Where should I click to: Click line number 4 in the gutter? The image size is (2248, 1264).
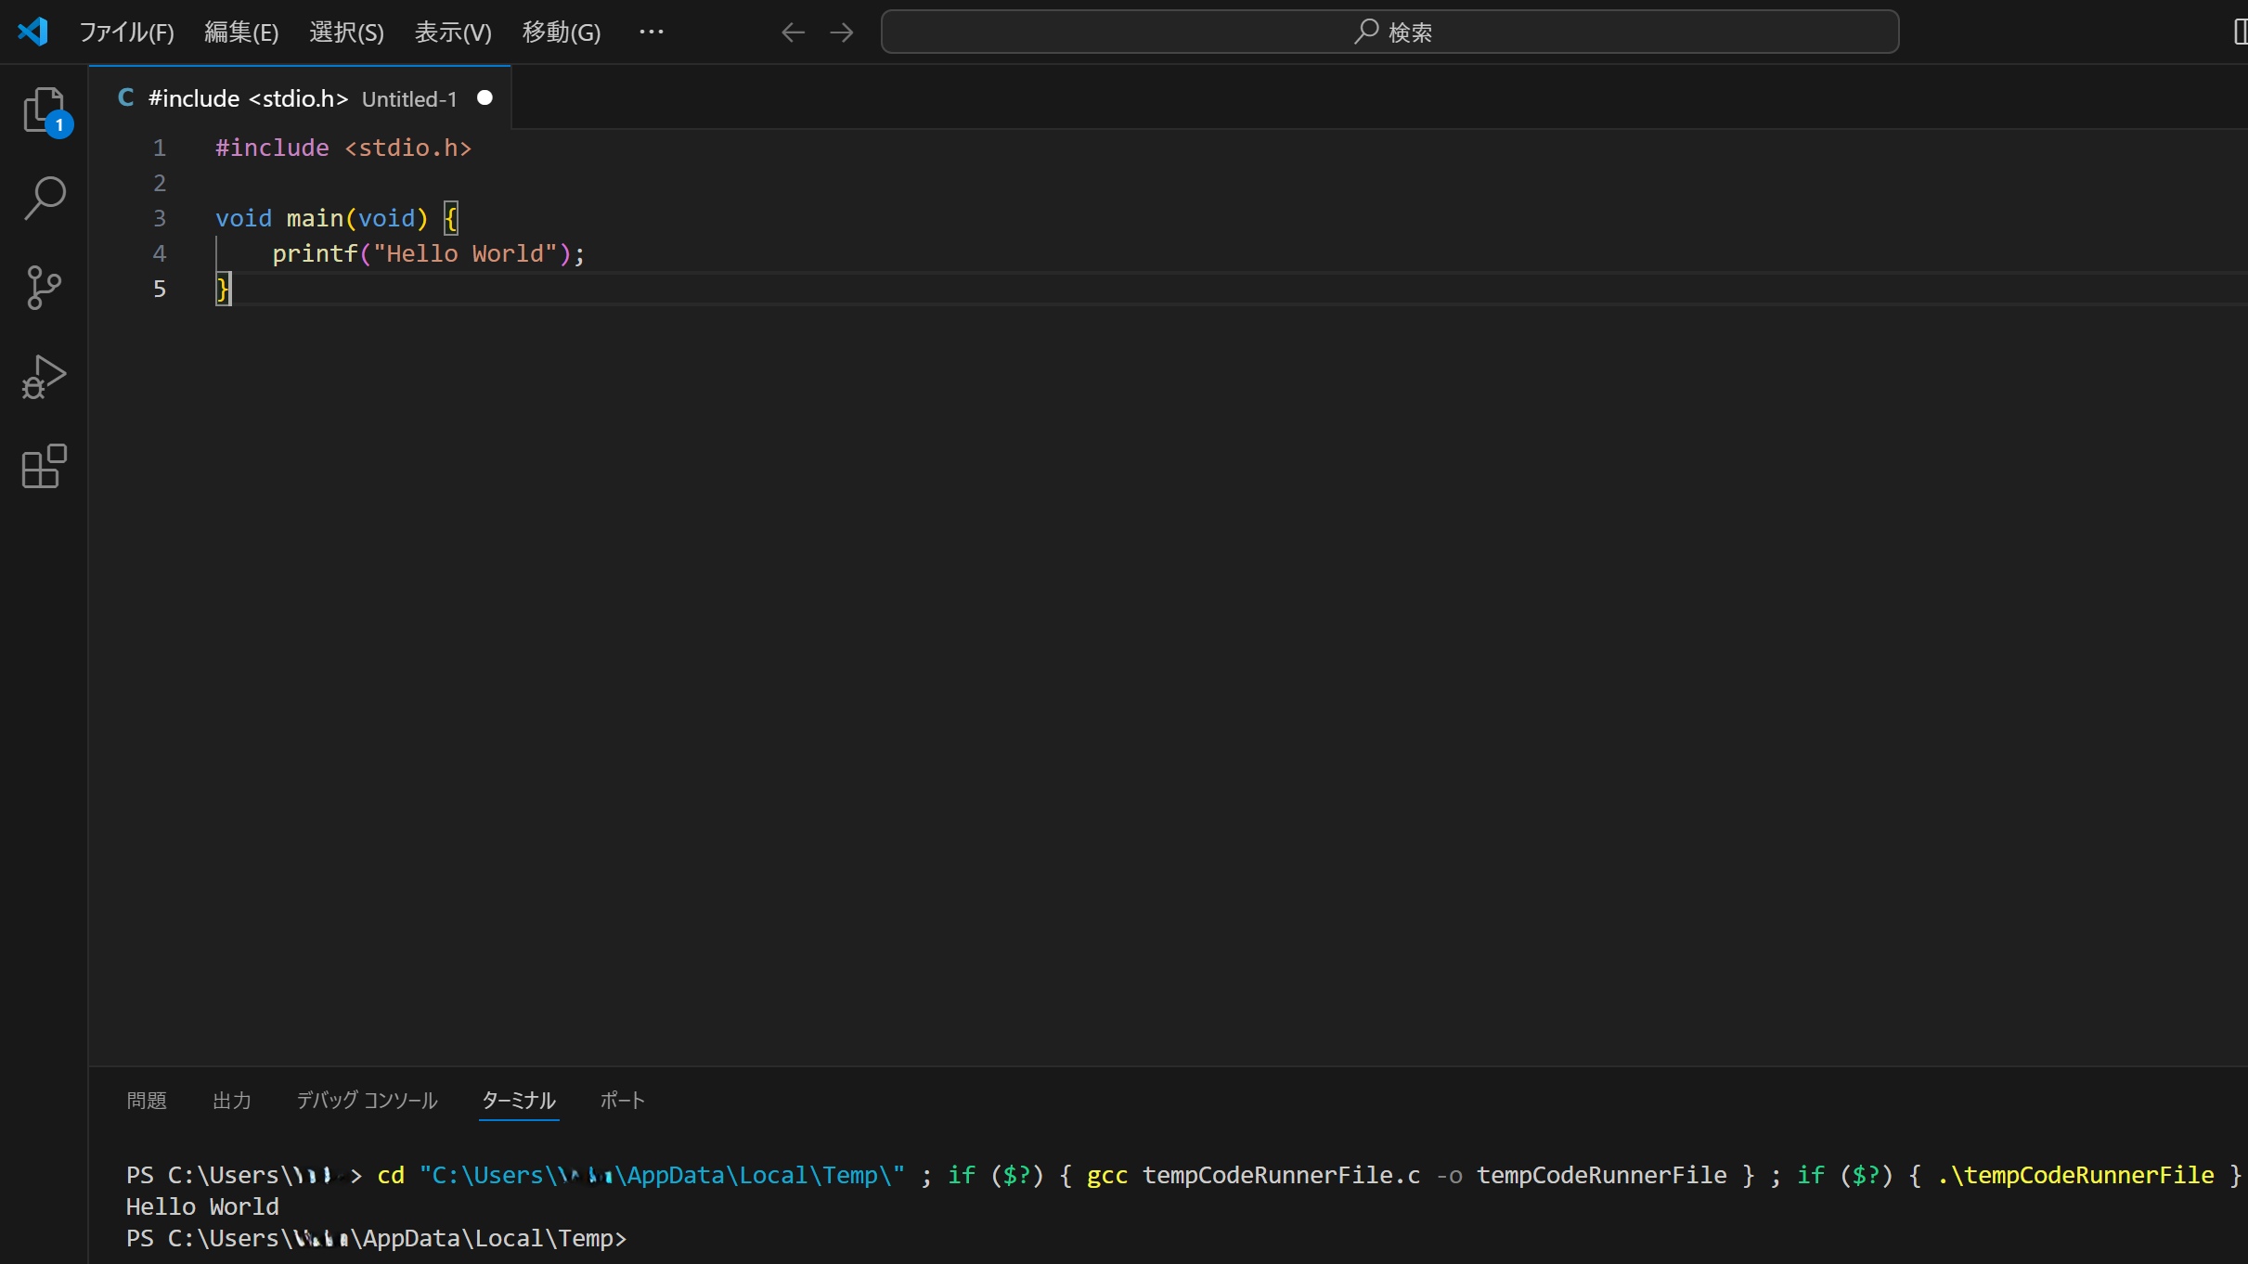click(x=160, y=253)
